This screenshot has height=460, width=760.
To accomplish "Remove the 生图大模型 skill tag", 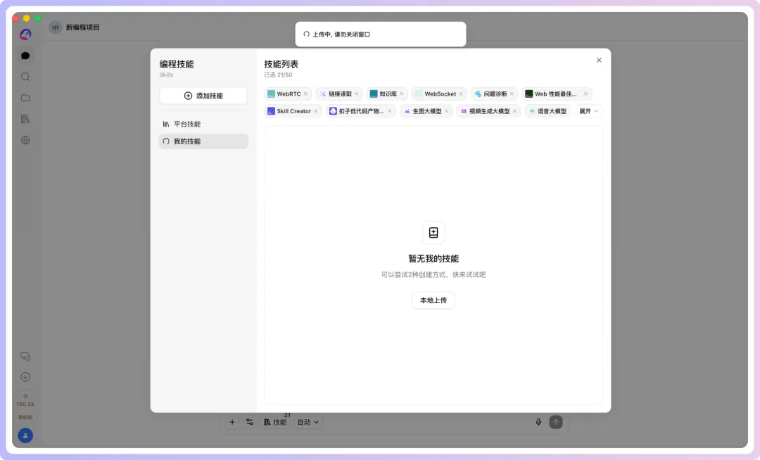I will (447, 111).
